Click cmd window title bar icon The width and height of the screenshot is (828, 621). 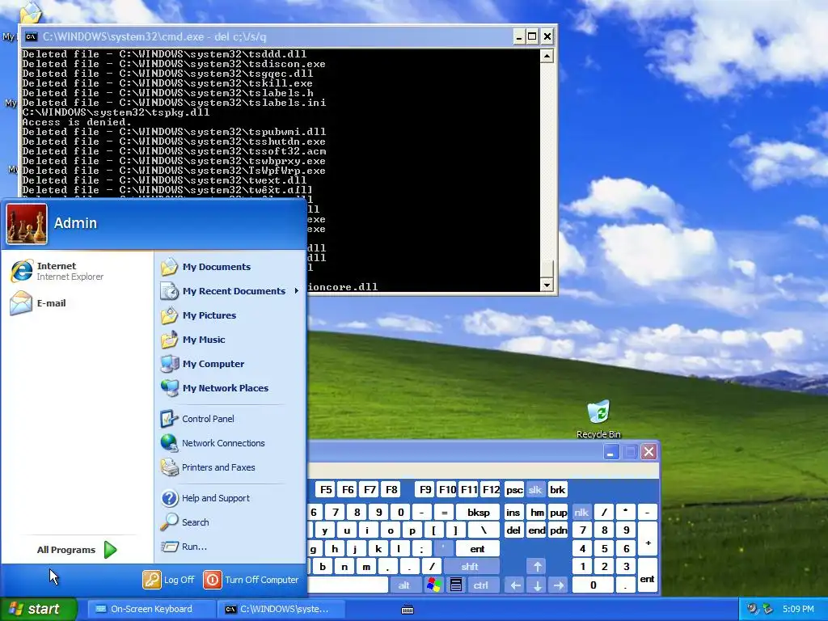pyautogui.click(x=32, y=36)
